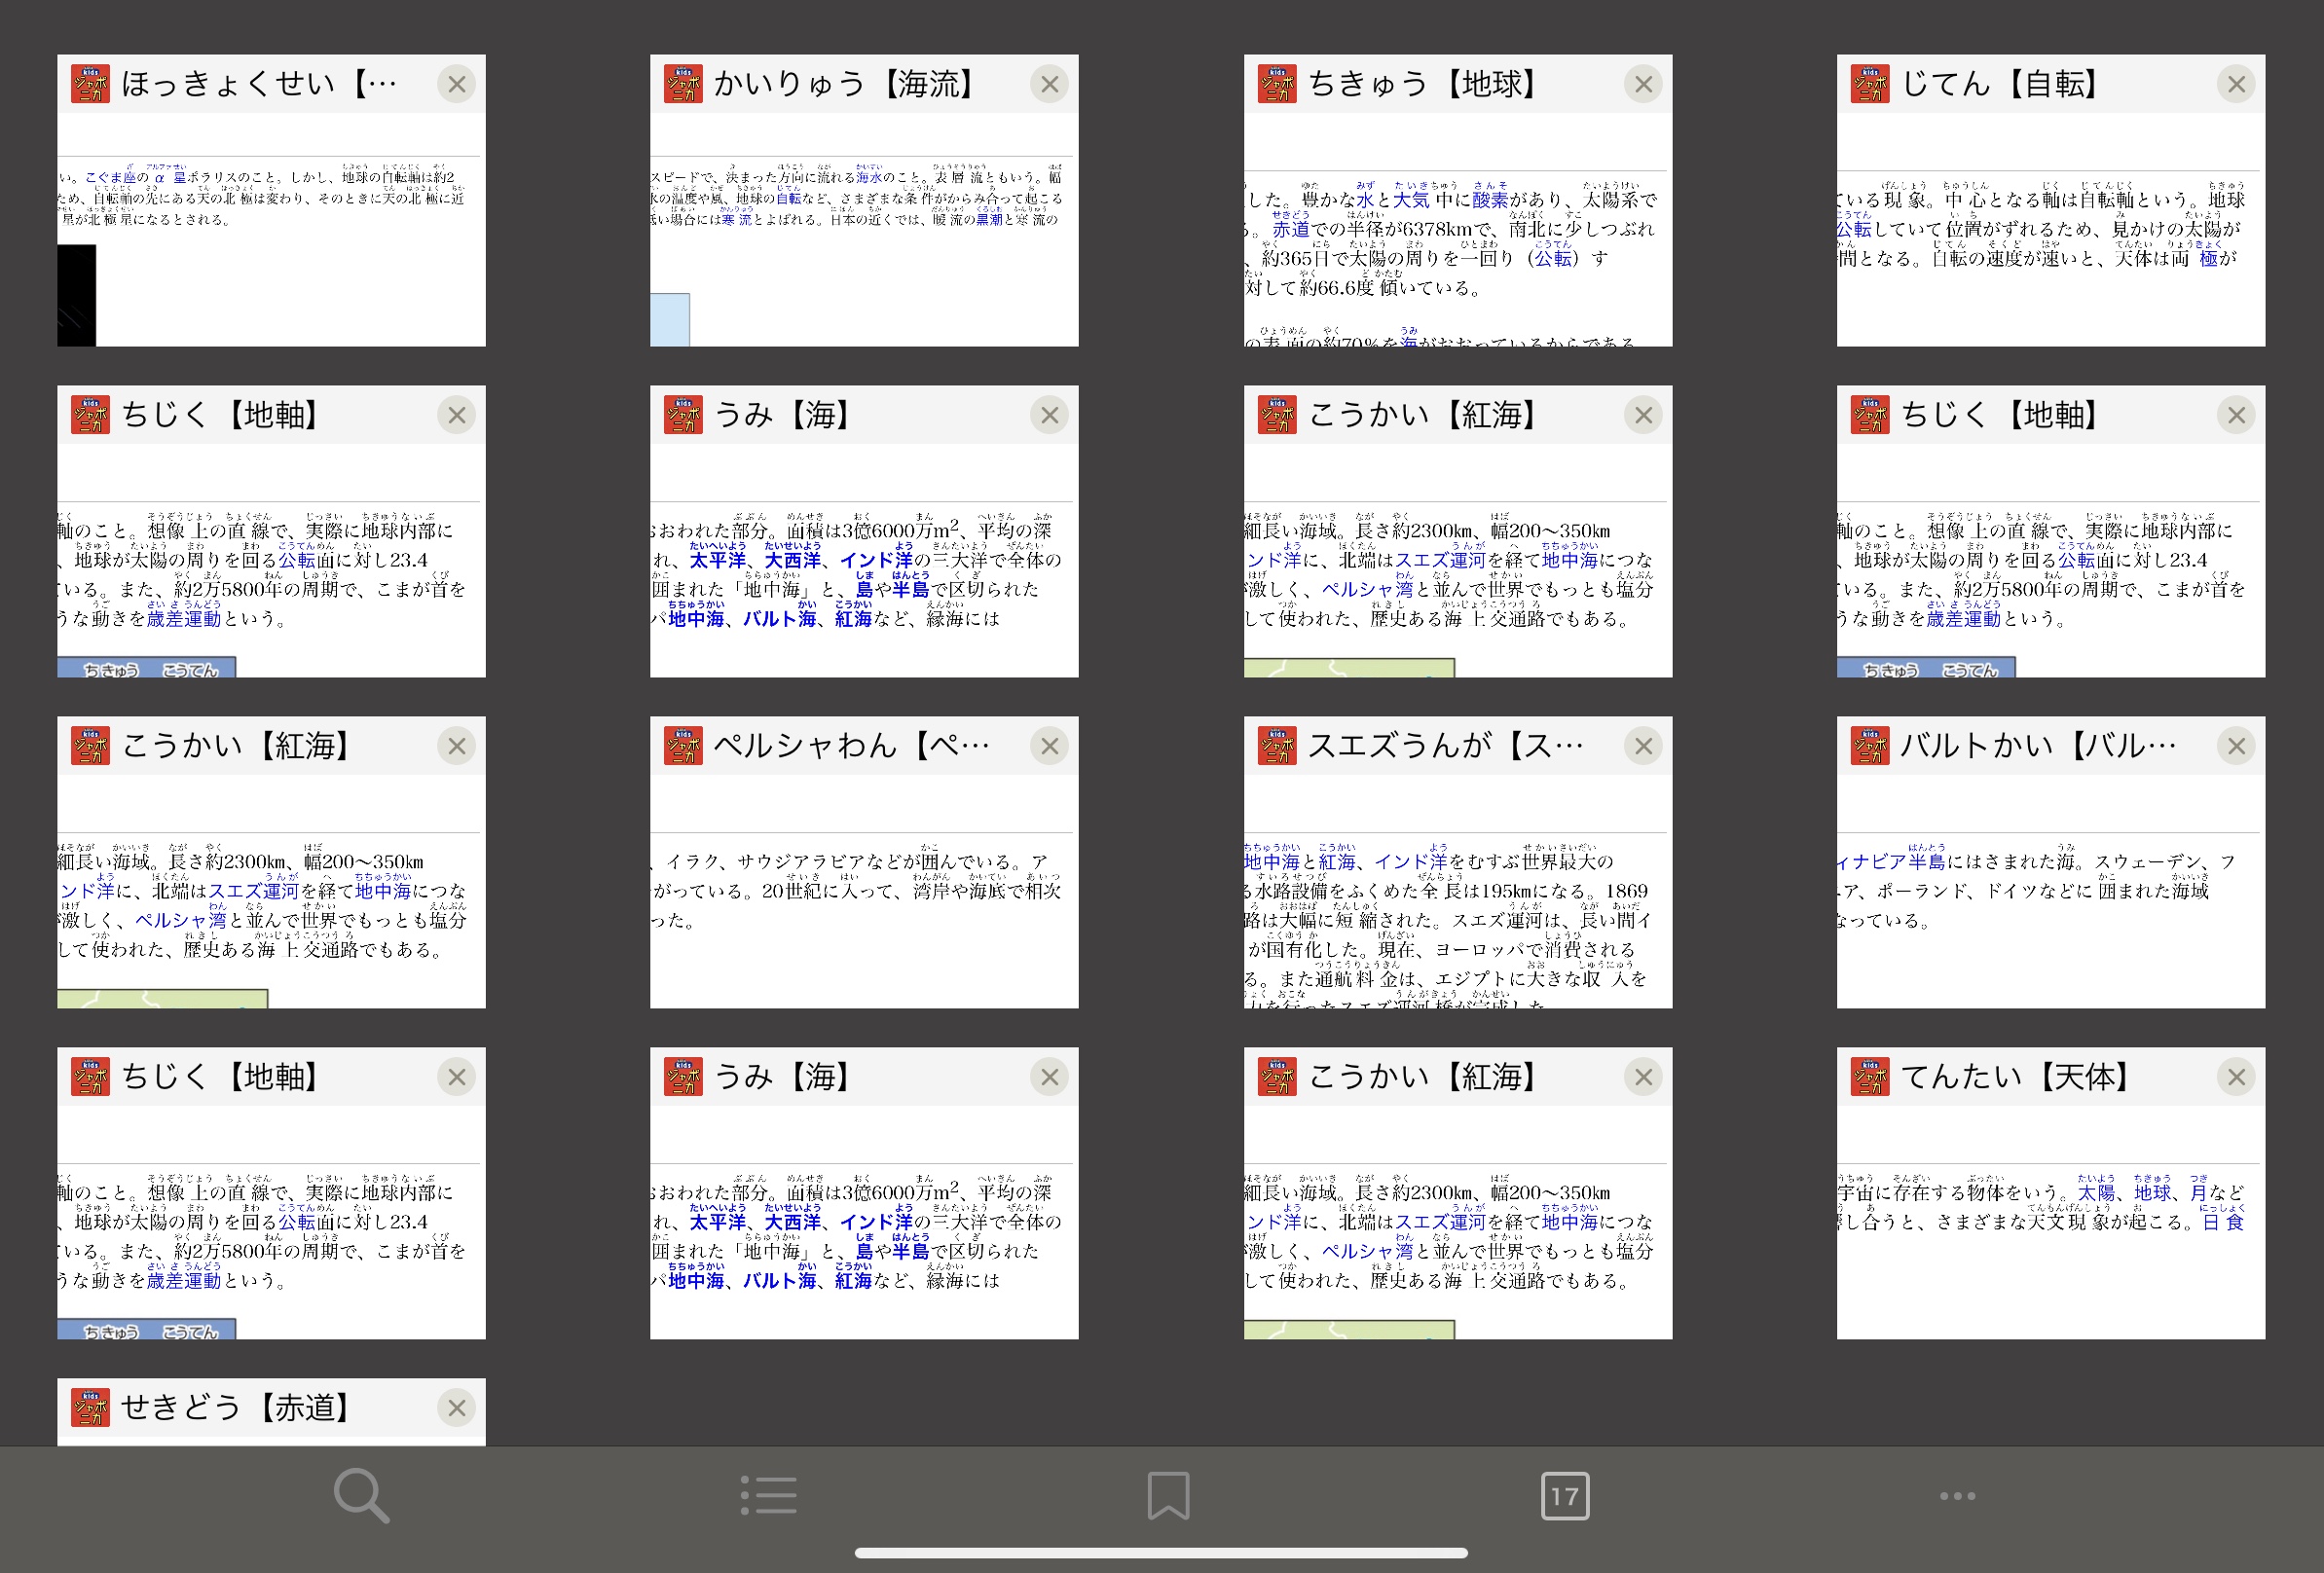Tap Japonica icon on バルトかい tab

click(x=1870, y=746)
